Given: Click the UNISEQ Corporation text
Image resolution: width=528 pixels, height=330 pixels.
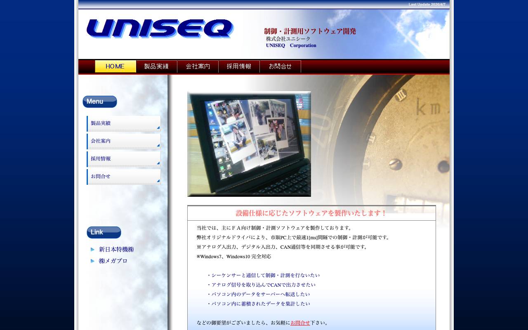Looking at the screenshot, I should click(291, 45).
